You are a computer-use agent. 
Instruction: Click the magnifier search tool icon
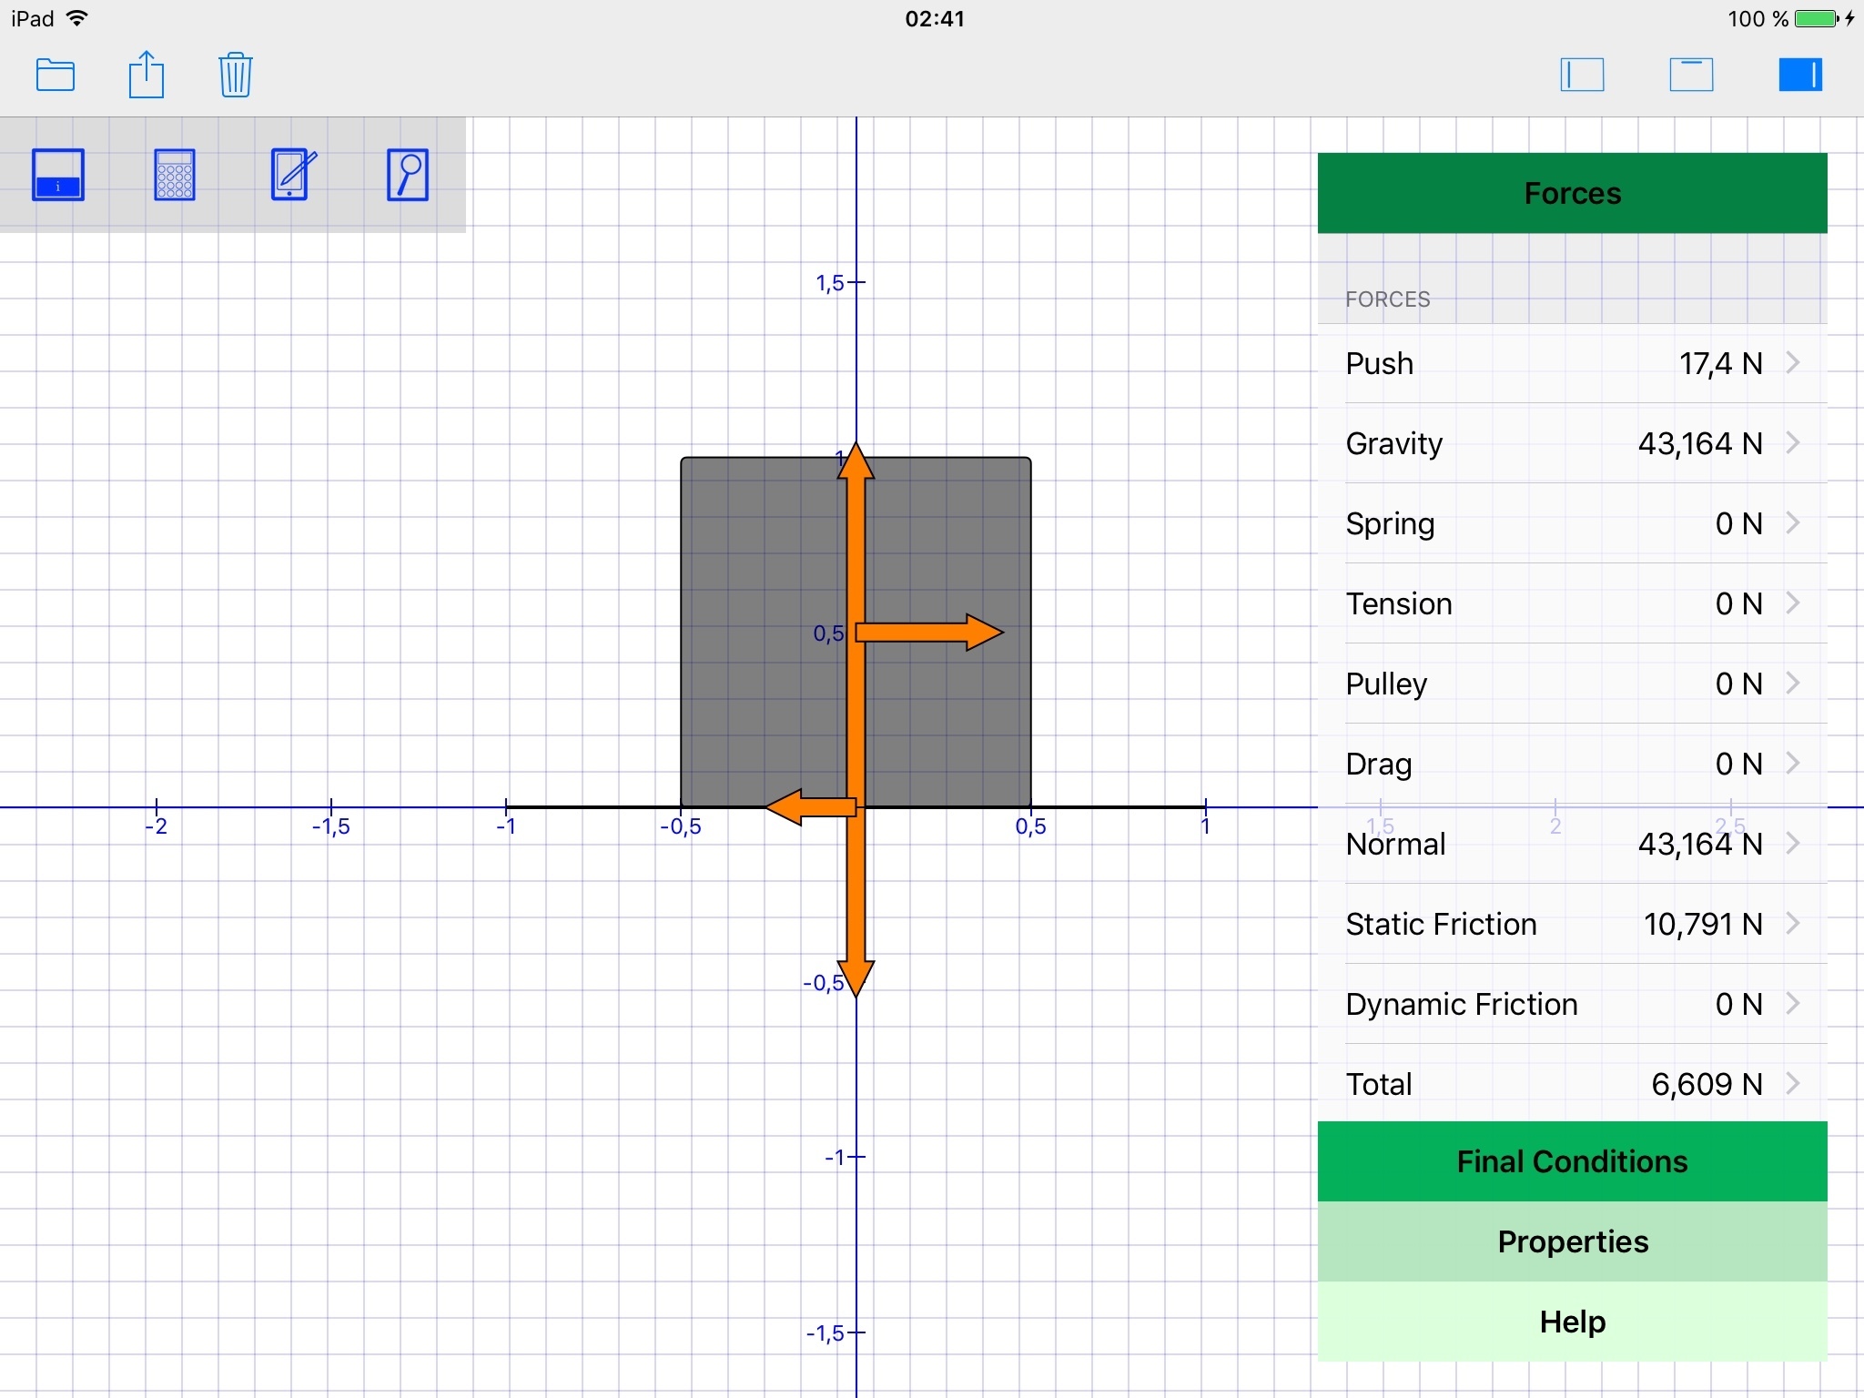[408, 175]
